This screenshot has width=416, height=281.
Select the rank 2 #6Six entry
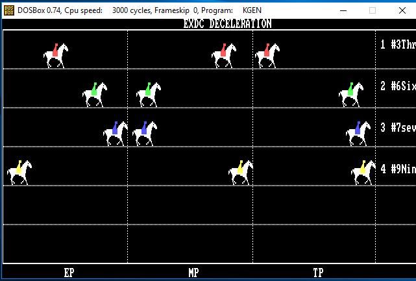point(398,86)
